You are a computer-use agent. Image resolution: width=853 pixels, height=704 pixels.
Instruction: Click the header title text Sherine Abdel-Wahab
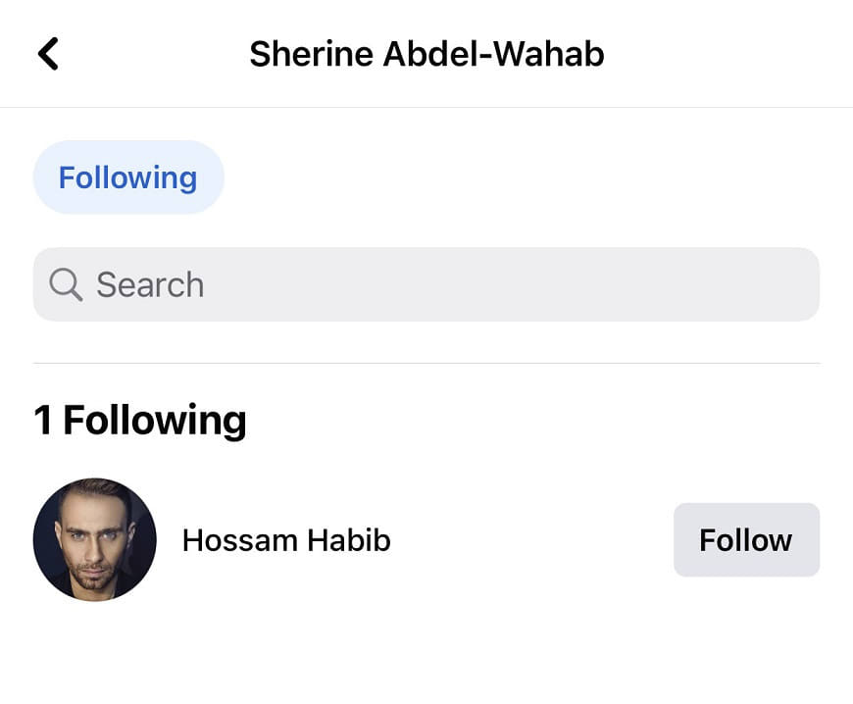coord(426,54)
